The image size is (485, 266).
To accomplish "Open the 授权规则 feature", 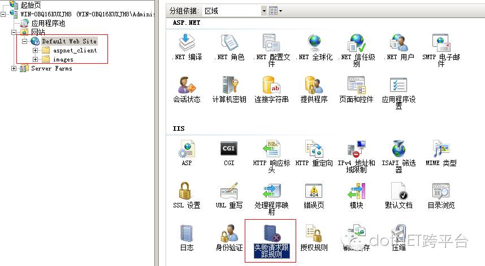I will click(x=314, y=238).
